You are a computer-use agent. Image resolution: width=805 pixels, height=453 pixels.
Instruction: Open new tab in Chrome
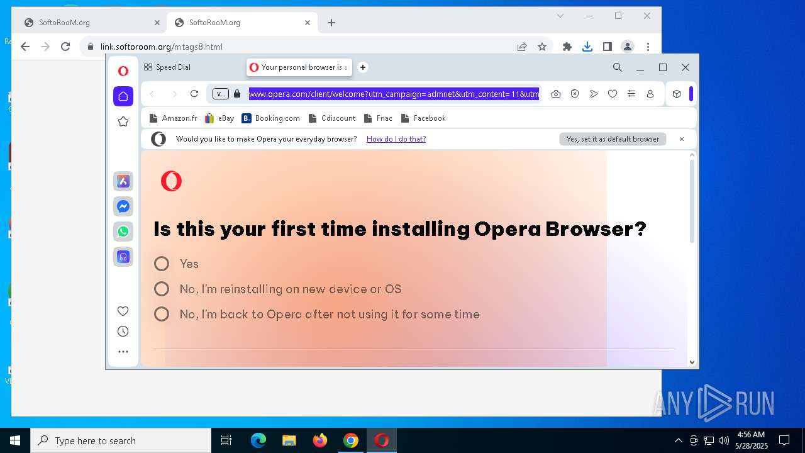pos(331,23)
